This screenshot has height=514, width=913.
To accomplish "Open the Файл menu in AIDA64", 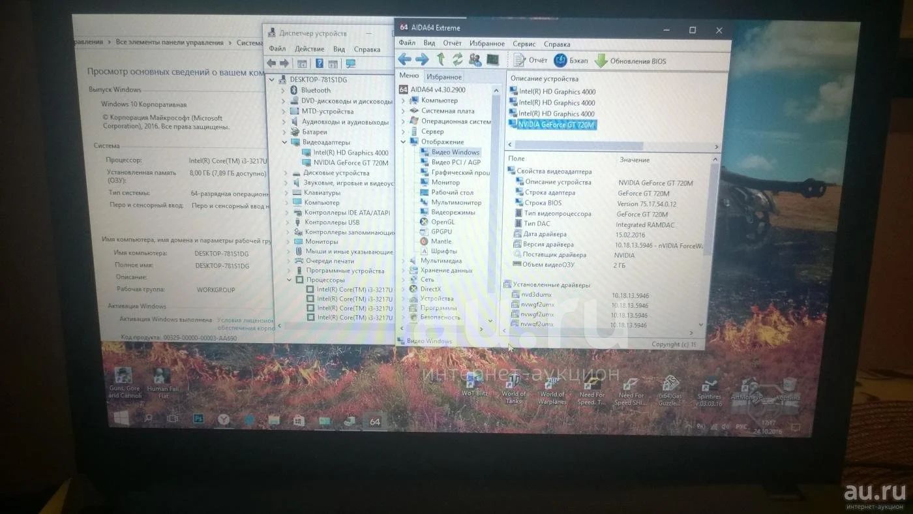I will (407, 43).
